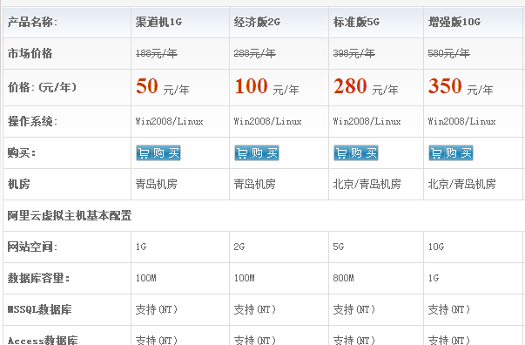Click the buy button for 渠道机1G

(158, 153)
